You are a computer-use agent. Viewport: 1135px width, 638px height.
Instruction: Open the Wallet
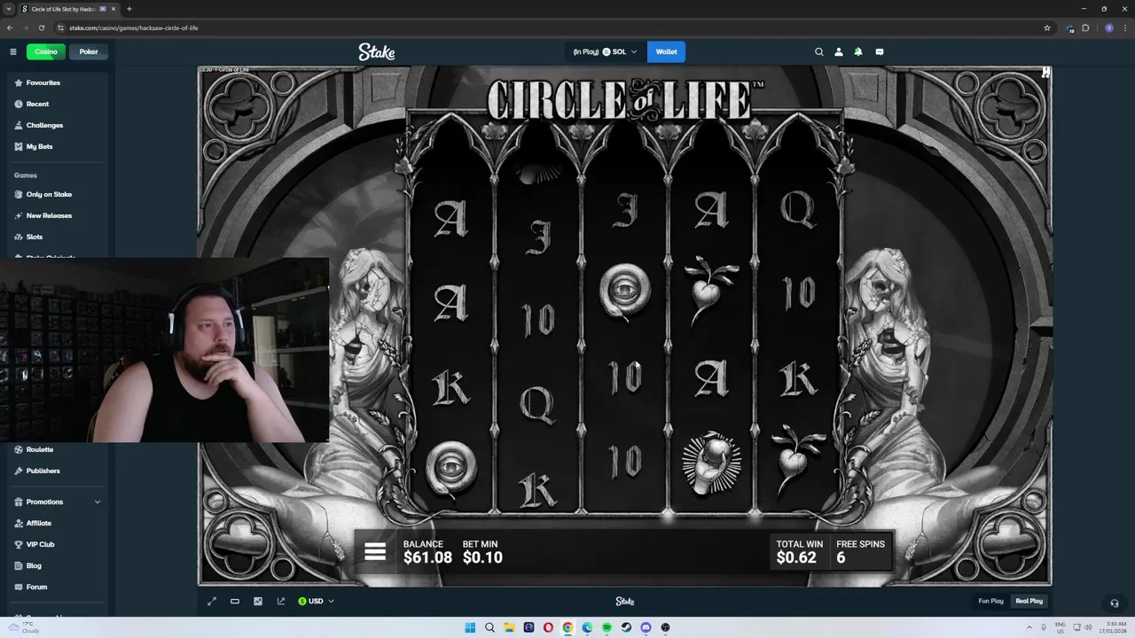(x=666, y=51)
